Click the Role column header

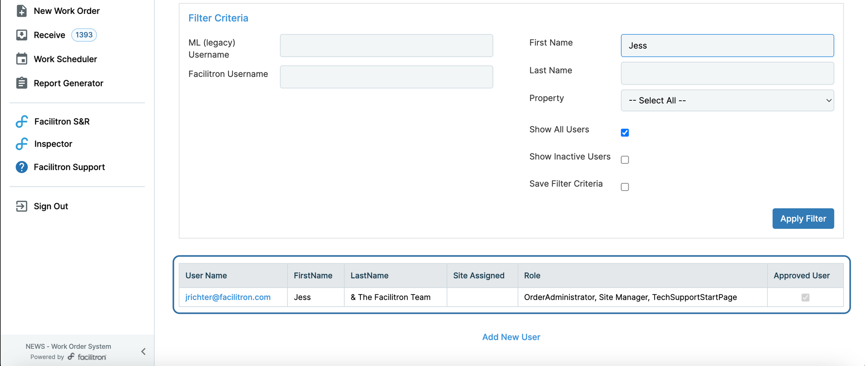(x=642, y=276)
